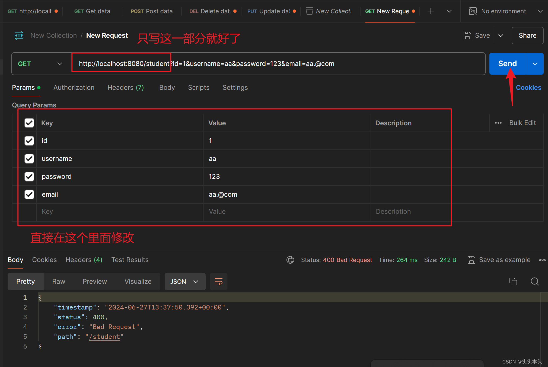Open the Cookies link
Image resolution: width=548 pixels, height=367 pixels.
pyautogui.click(x=528, y=88)
